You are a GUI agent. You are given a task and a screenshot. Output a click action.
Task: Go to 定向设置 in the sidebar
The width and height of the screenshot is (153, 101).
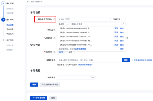pos(10,29)
